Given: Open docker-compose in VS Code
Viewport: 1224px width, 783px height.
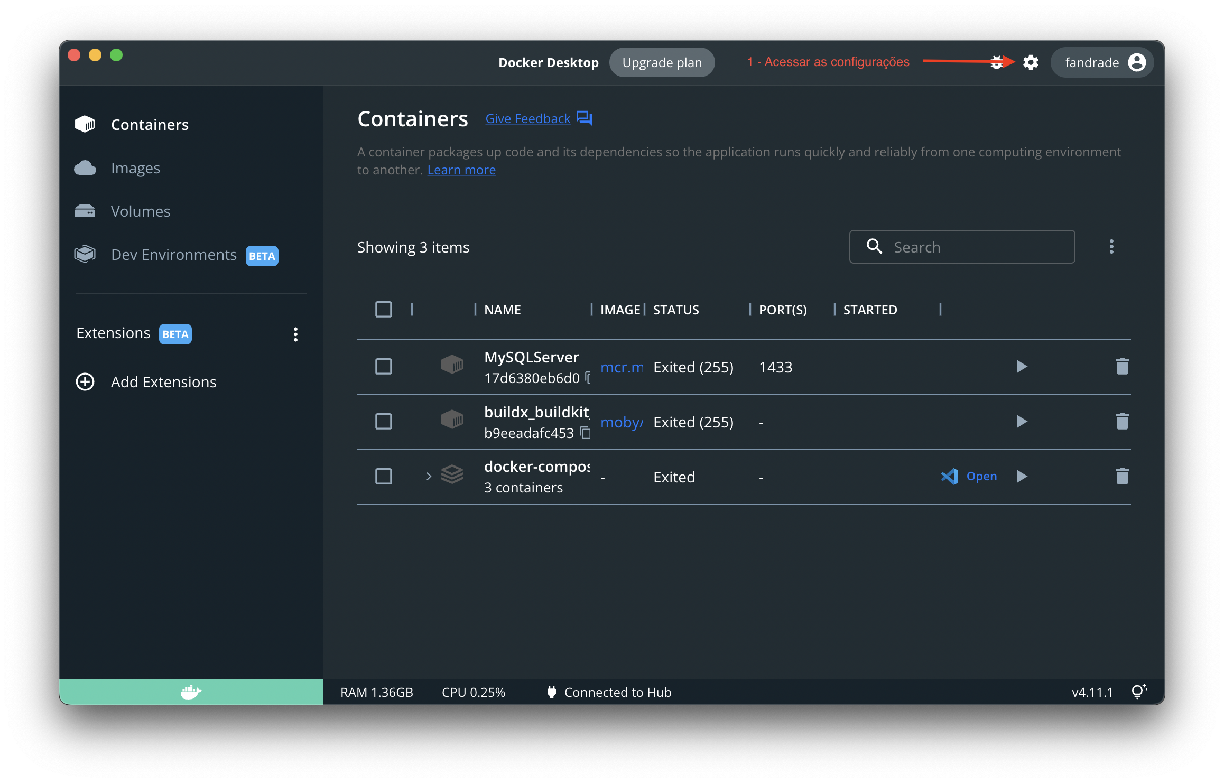Looking at the screenshot, I should click(981, 476).
